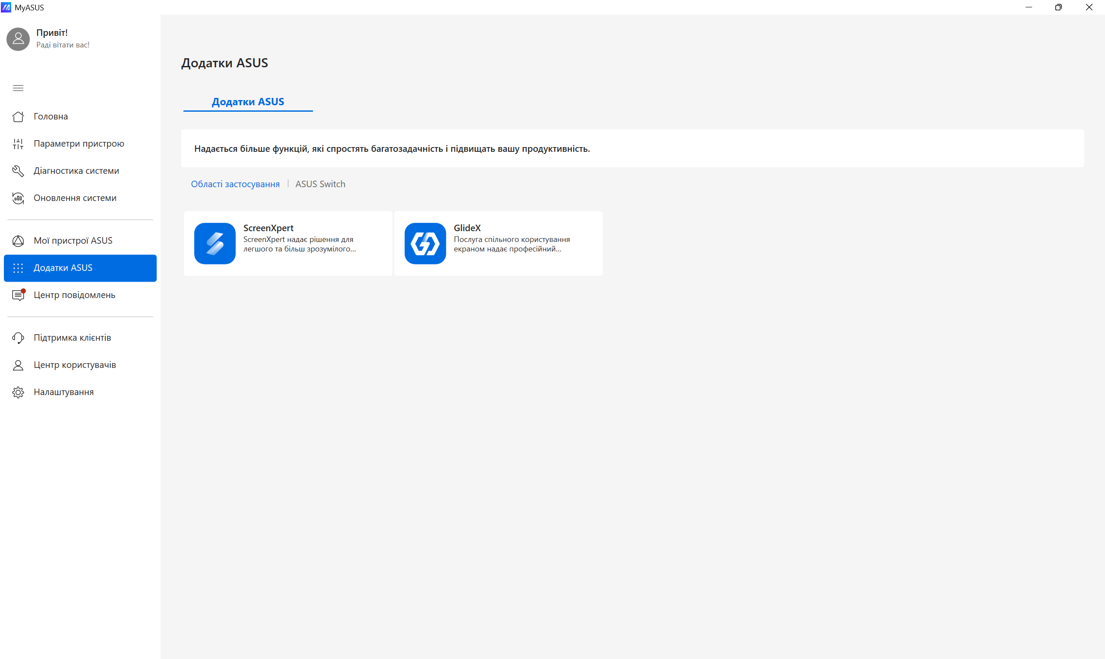1105x659 pixels.
Task: Select Додатки ASUS in the sidebar
Action: (63, 268)
